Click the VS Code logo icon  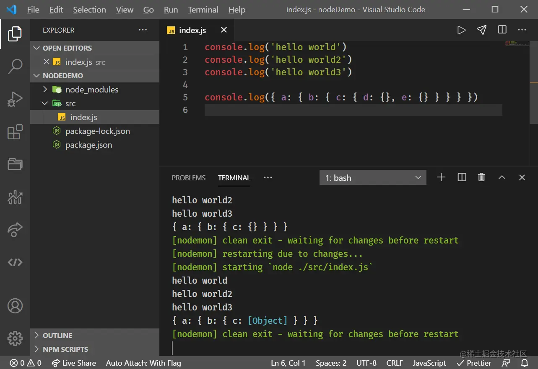(x=11, y=9)
